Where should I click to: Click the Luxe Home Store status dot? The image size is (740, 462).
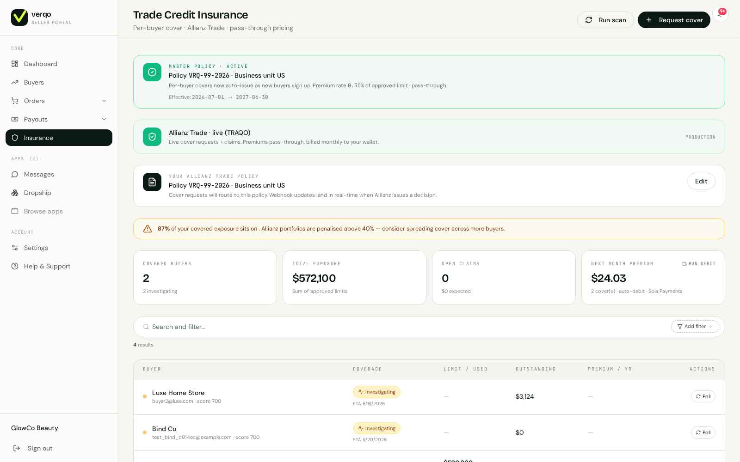pos(145,396)
